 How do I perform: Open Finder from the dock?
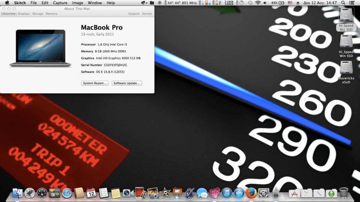coord(17,193)
